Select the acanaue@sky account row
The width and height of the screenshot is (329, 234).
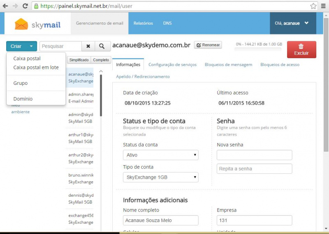(x=80, y=77)
